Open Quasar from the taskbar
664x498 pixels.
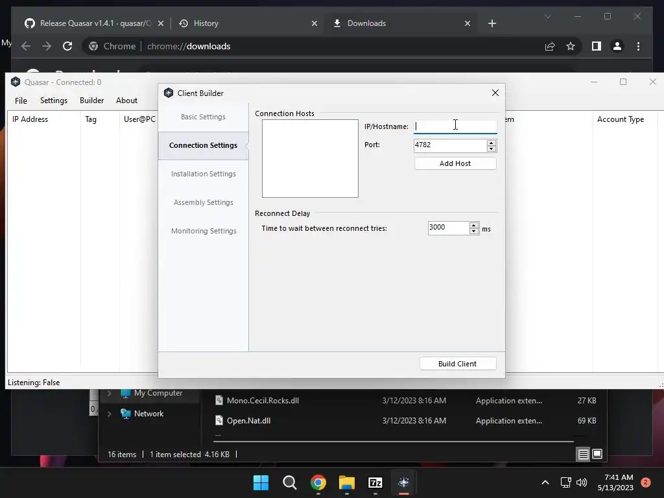(404, 482)
